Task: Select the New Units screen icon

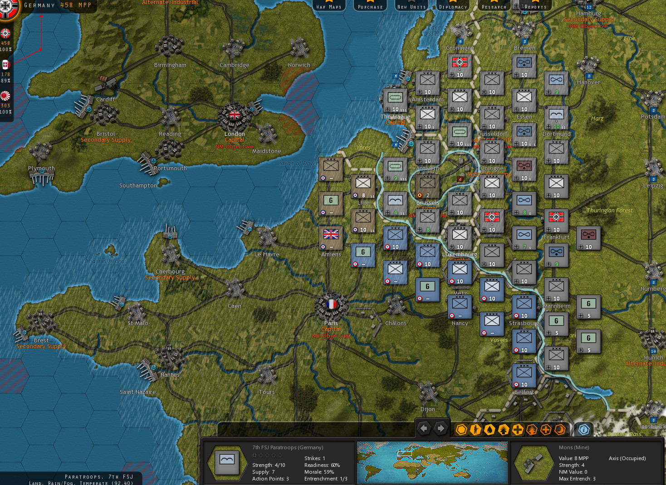Action: (x=411, y=6)
